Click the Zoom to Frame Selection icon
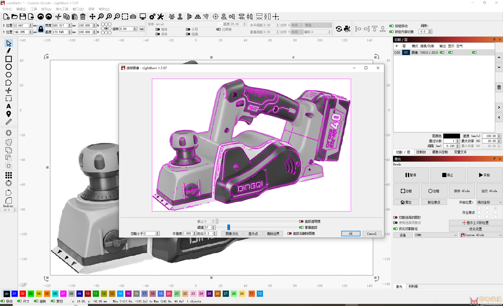The height and width of the screenshot is (306, 503). point(125,17)
